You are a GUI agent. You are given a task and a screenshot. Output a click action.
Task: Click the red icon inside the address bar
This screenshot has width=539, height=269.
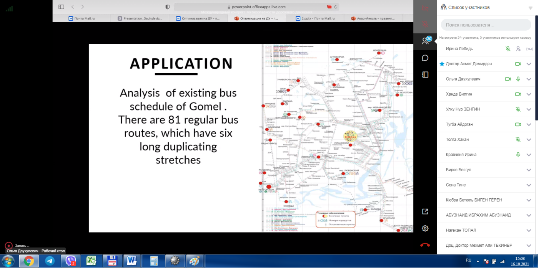329,7
